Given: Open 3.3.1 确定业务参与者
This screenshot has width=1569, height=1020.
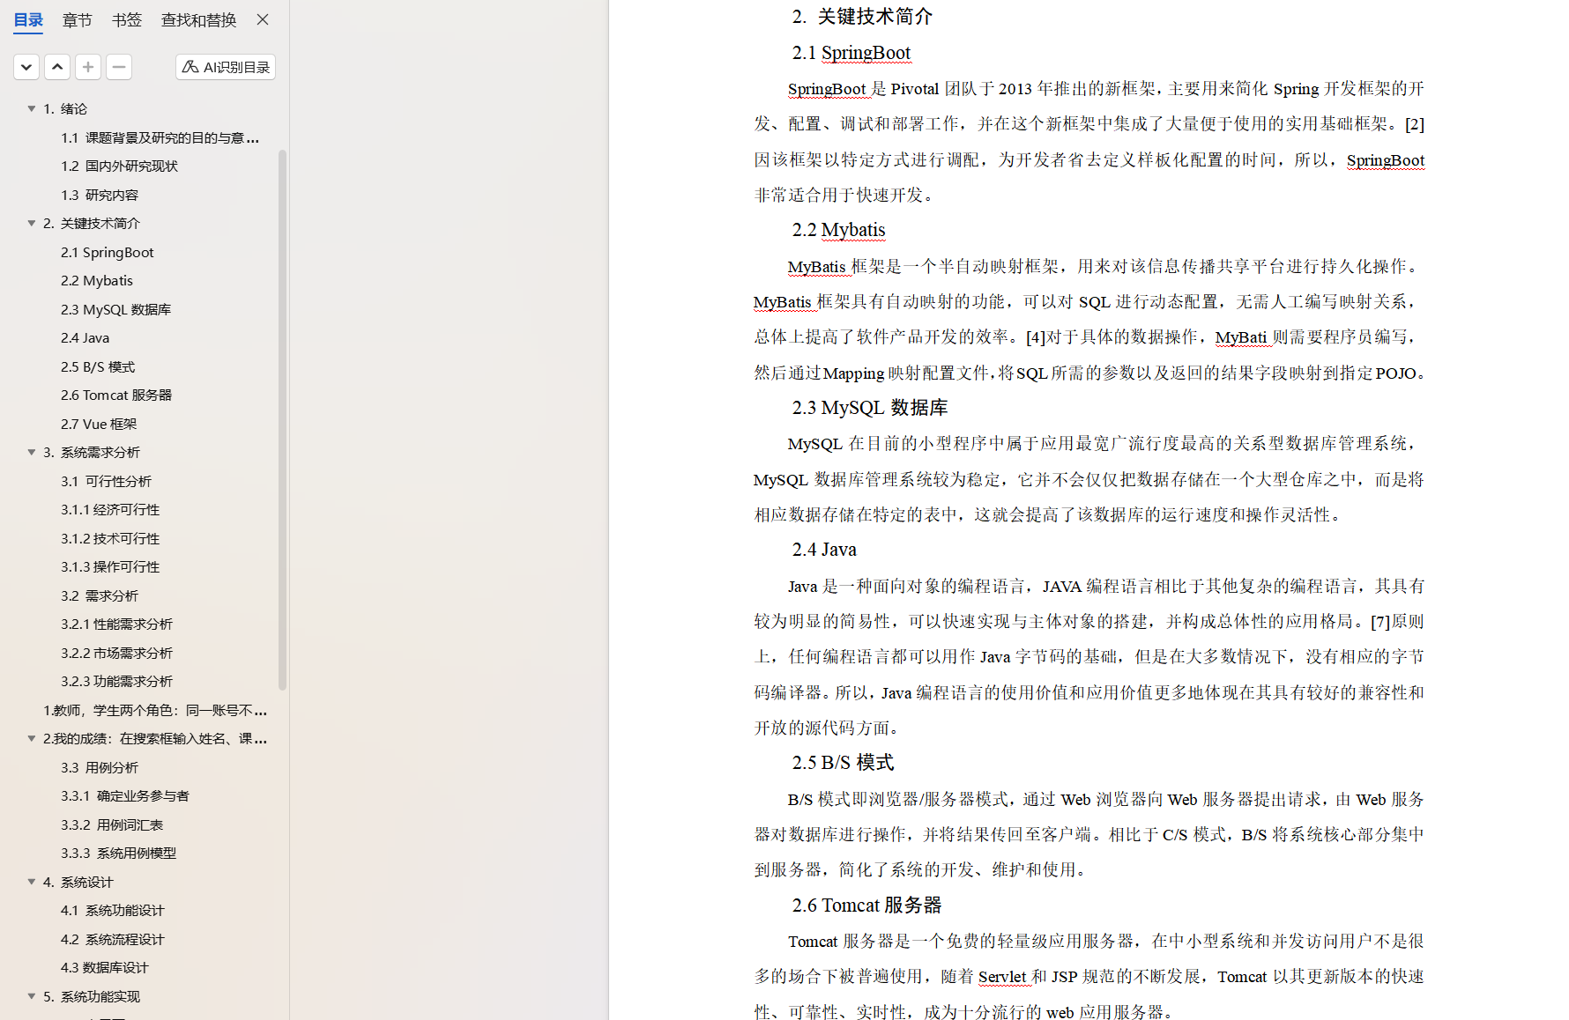Looking at the screenshot, I should (125, 796).
